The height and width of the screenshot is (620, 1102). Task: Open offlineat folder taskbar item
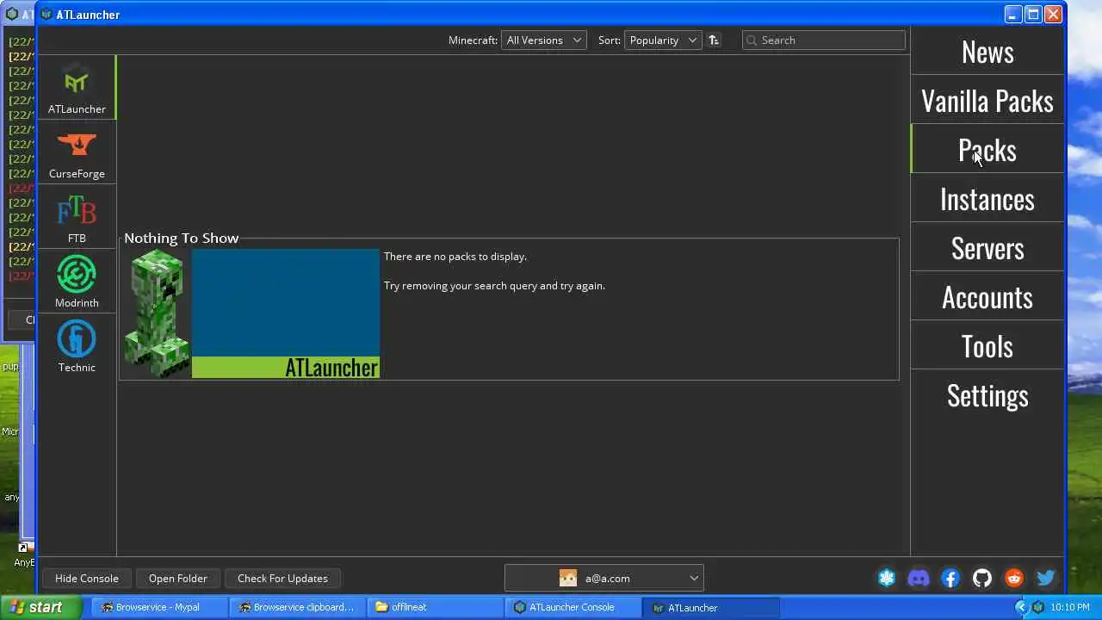click(x=434, y=607)
